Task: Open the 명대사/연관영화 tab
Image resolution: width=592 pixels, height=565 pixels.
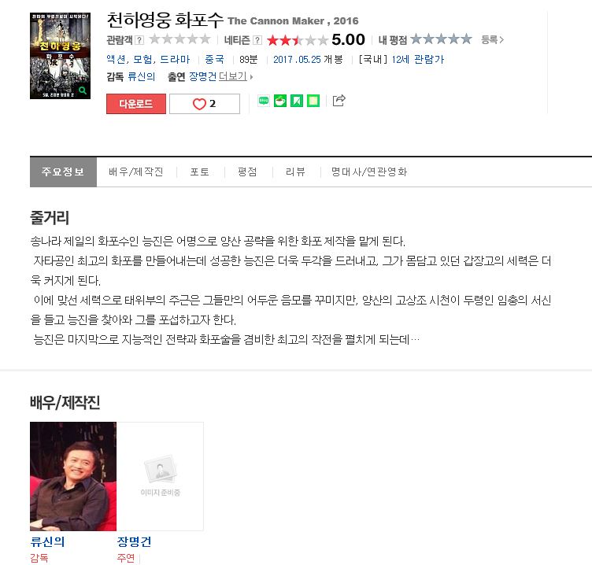Action: point(369,172)
